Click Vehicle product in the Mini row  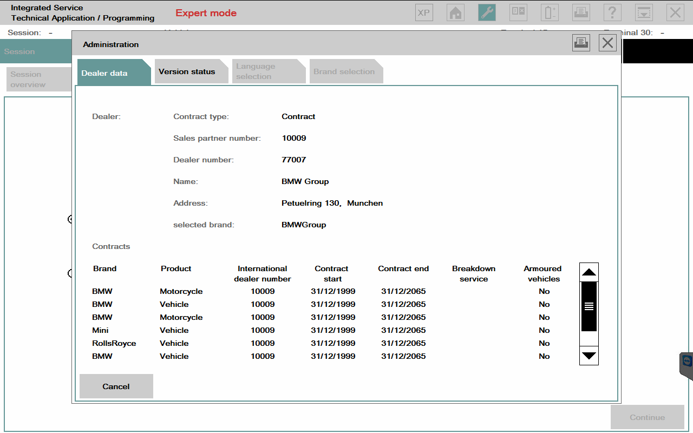tap(174, 330)
